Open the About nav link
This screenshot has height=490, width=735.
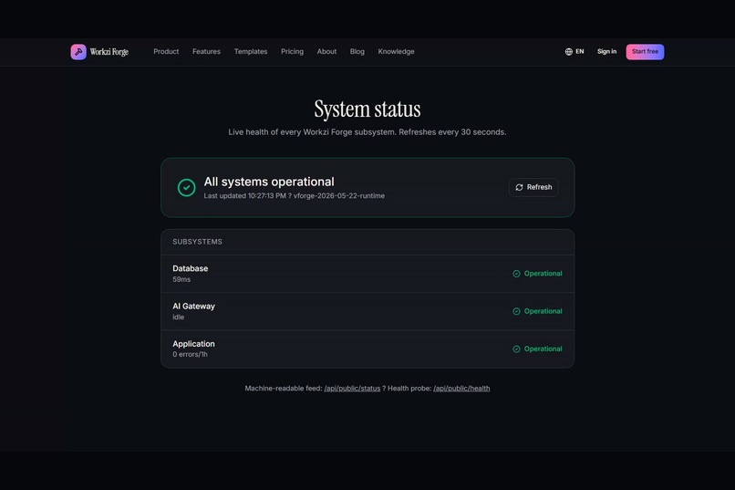point(326,52)
